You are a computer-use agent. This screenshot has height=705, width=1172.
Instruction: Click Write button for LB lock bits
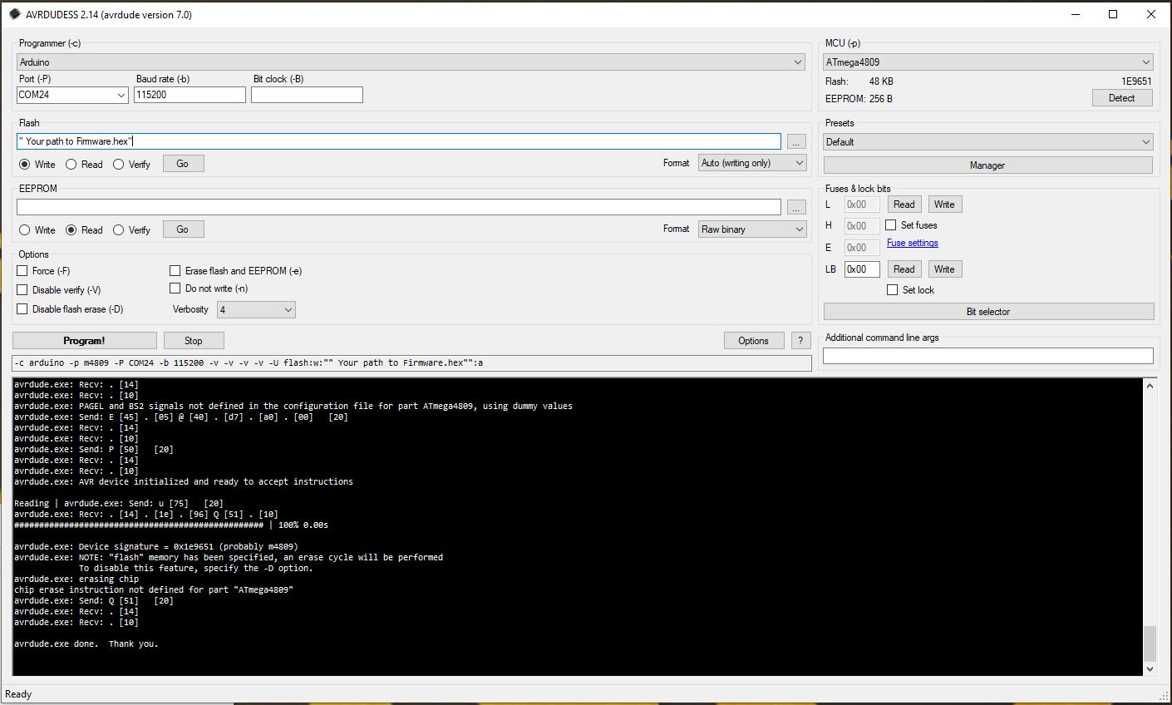click(x=944, y=269)
